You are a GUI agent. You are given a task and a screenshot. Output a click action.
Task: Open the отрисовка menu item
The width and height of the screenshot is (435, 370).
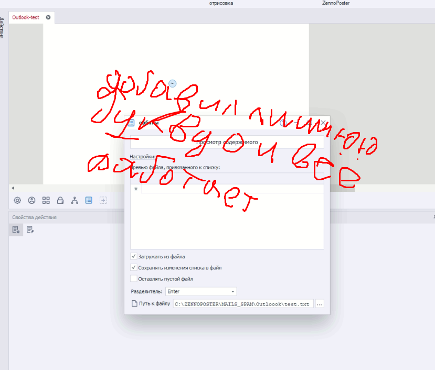click(221, 3)
